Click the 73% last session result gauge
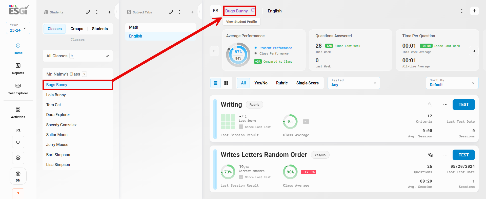 tap(228, 172)
